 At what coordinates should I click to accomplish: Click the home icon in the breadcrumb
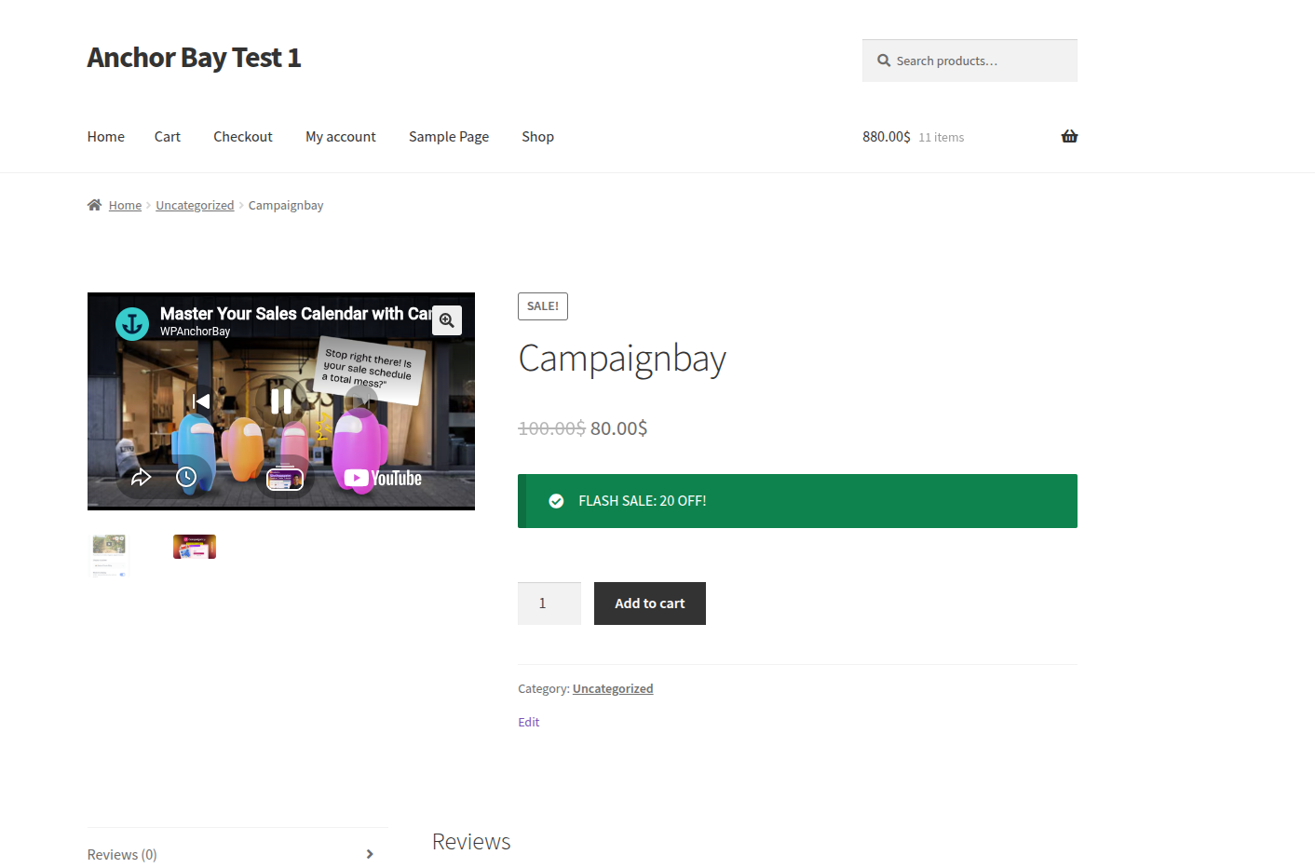click(93, 204)
